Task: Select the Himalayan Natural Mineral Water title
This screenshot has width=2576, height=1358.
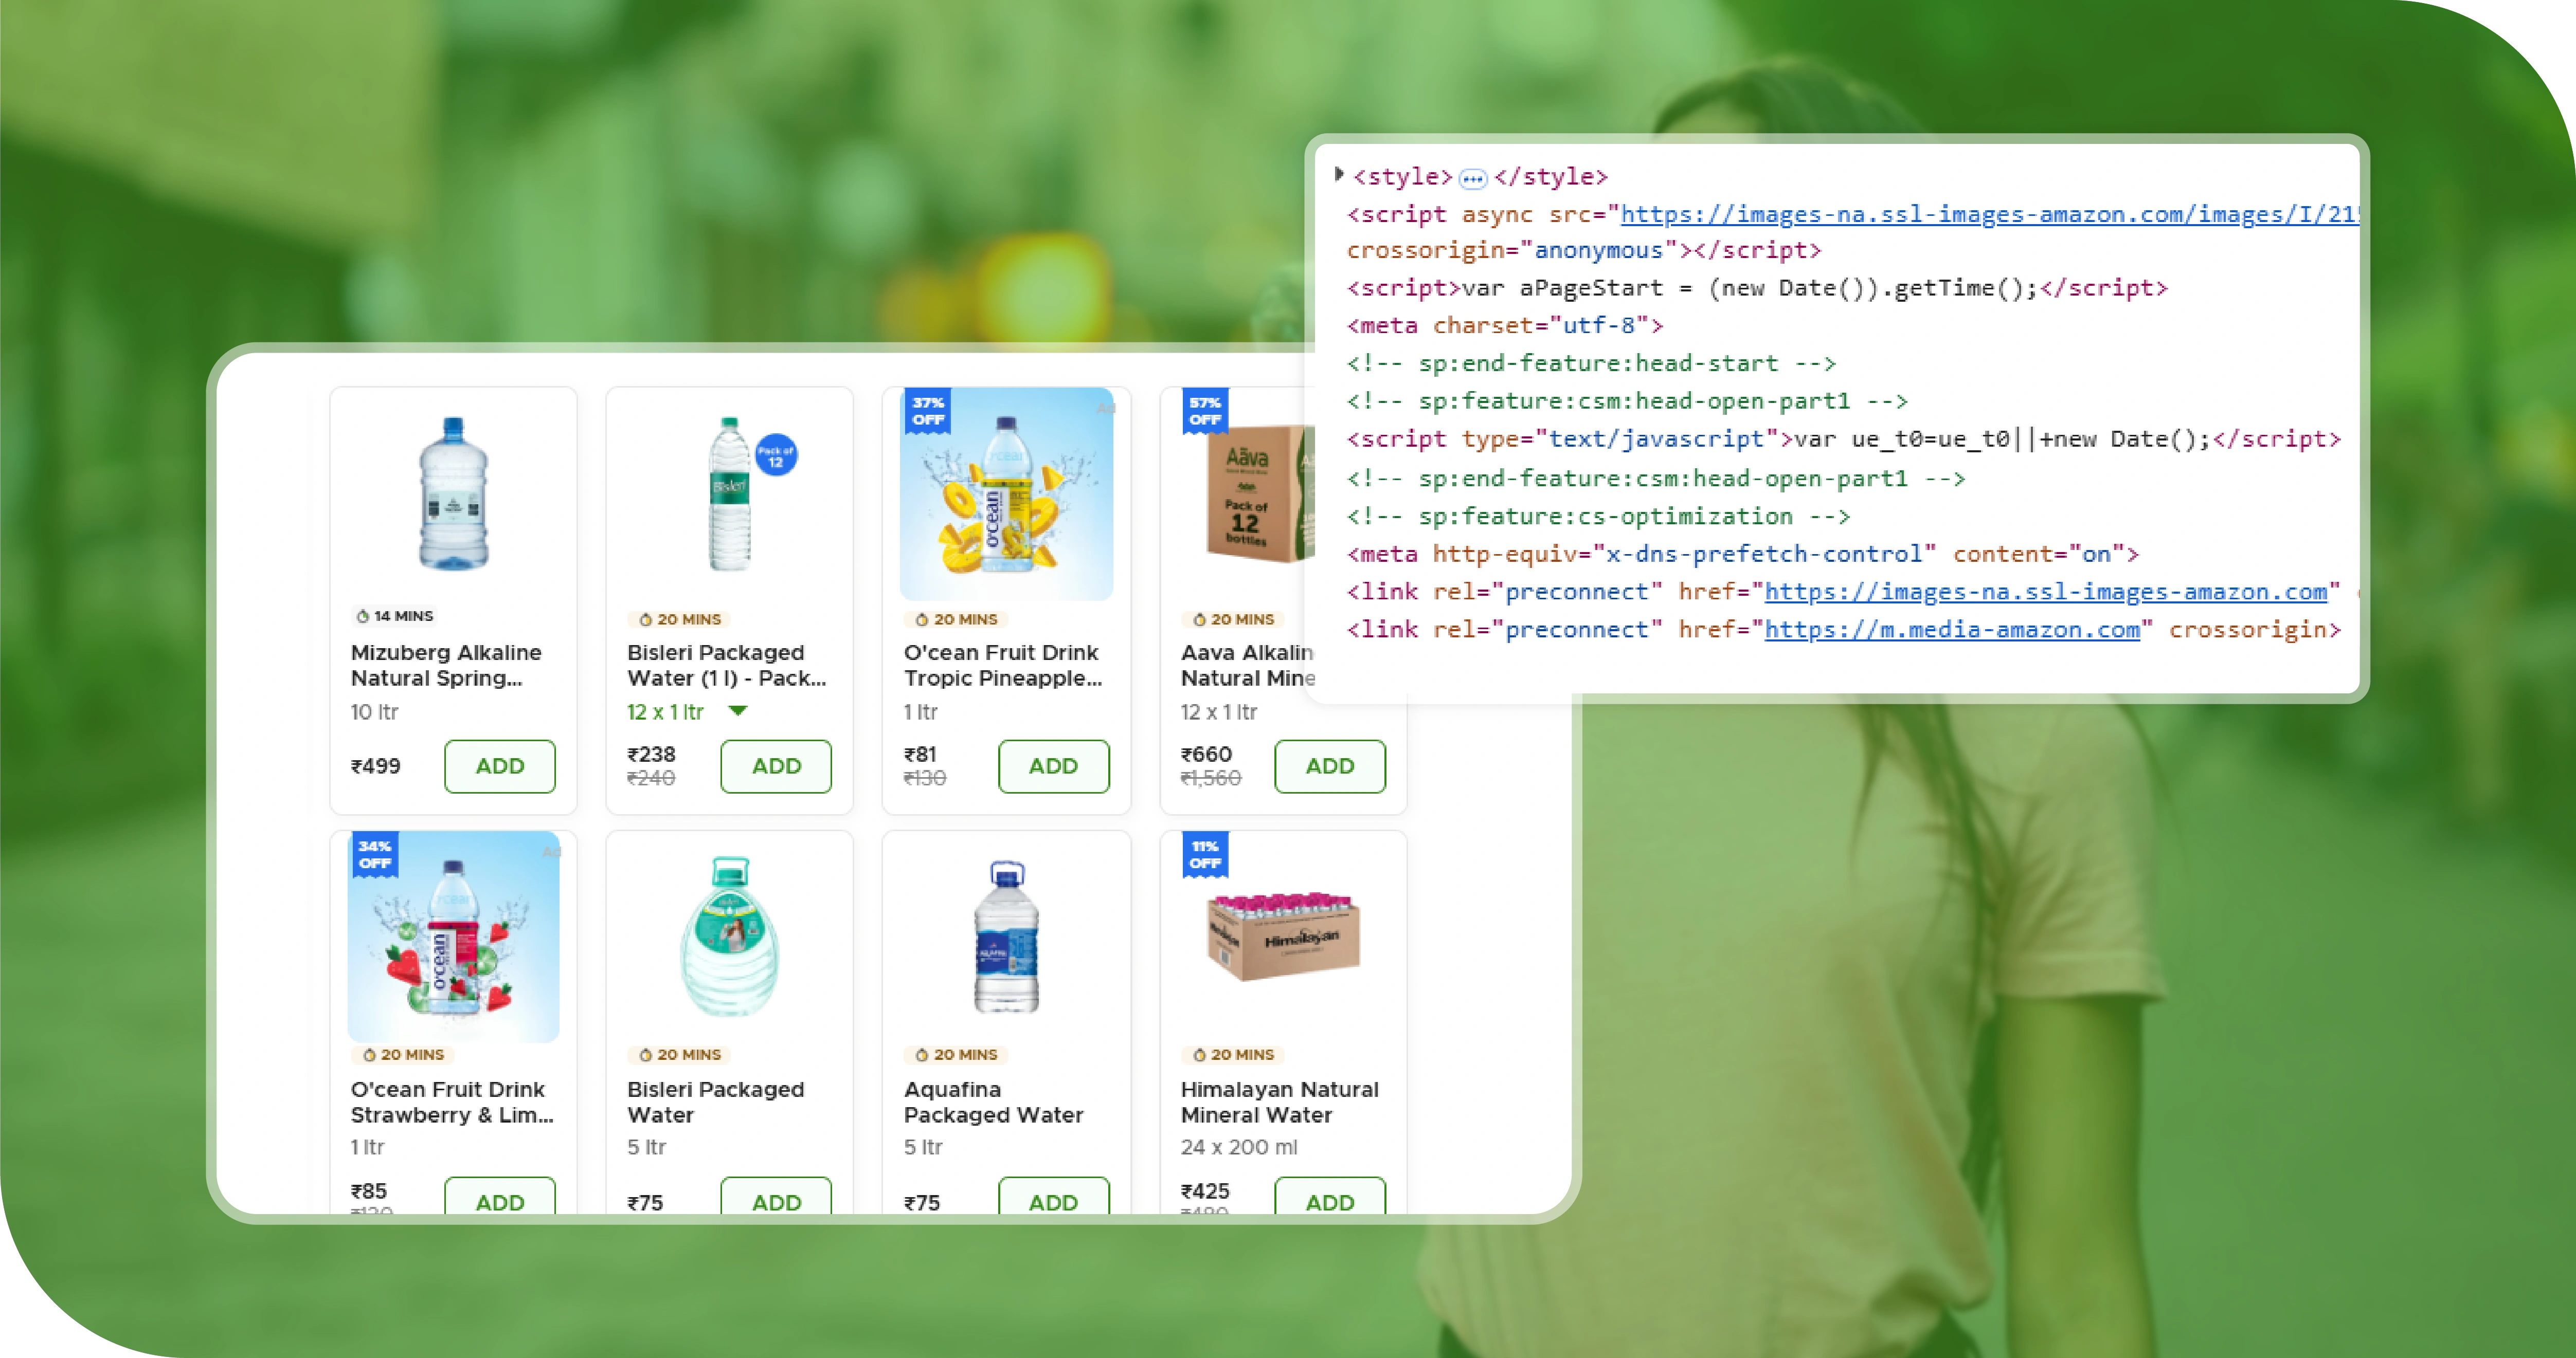Action: [x=1280, y=1102]
